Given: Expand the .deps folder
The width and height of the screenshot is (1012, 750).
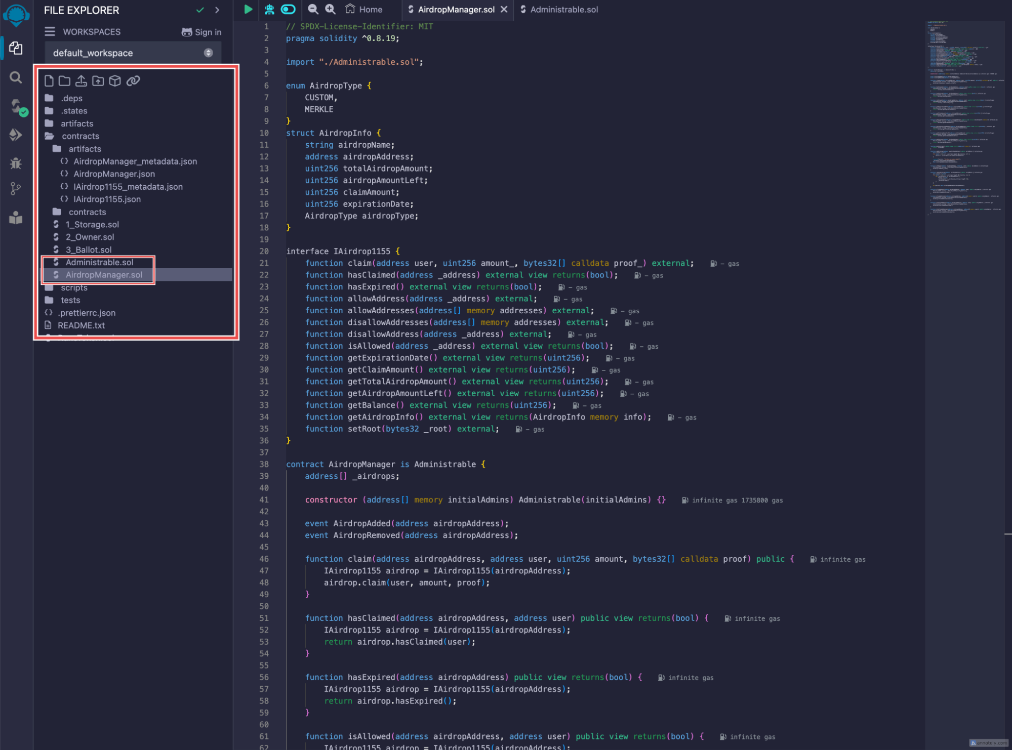Looking at the screenshot, I should coord(71,98).
